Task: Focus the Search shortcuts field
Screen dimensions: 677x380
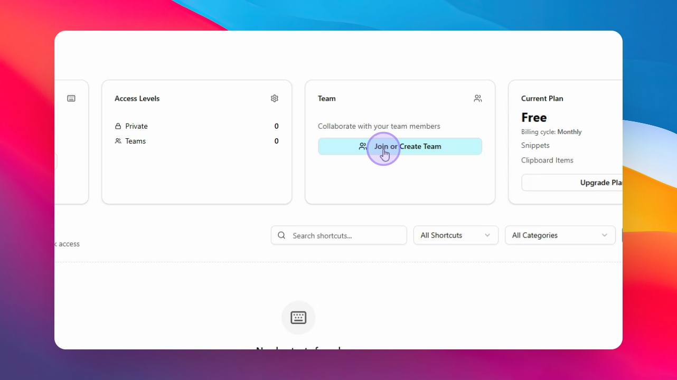Action: point(339,235)
